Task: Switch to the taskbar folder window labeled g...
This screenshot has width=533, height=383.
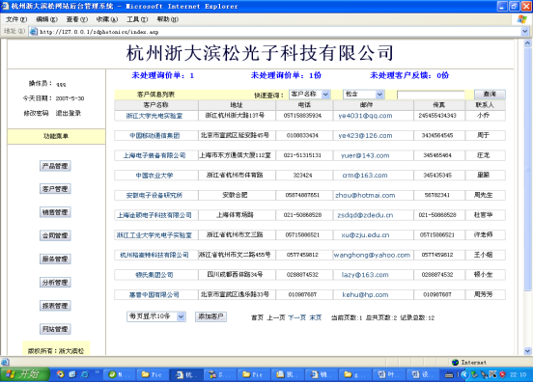Action: (354, 375)
